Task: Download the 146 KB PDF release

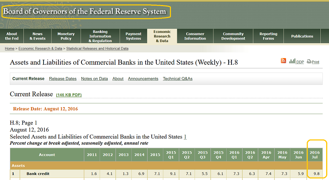Action: 69,95
